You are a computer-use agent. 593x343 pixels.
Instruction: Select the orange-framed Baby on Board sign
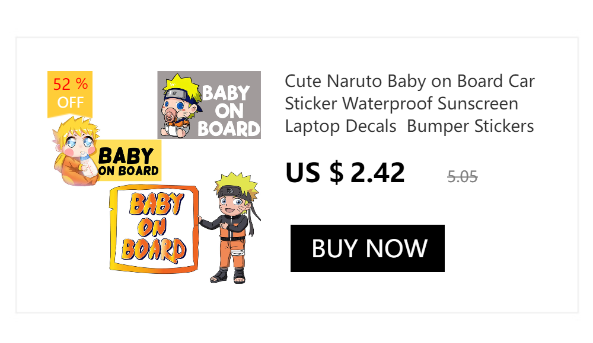pos(154,229)
